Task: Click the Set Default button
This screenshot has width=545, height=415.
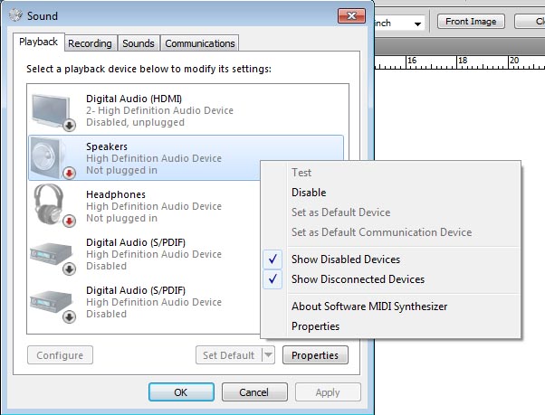Action: pyautogui.click(x=228, y=355)
